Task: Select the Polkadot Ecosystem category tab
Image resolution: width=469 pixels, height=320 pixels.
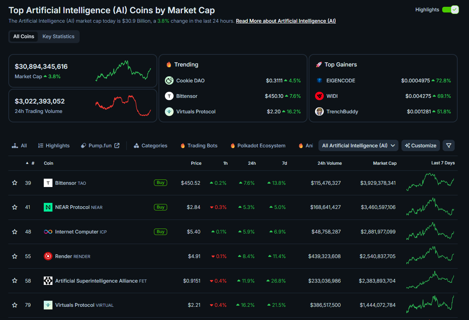Action: click(x=258, y=145)
